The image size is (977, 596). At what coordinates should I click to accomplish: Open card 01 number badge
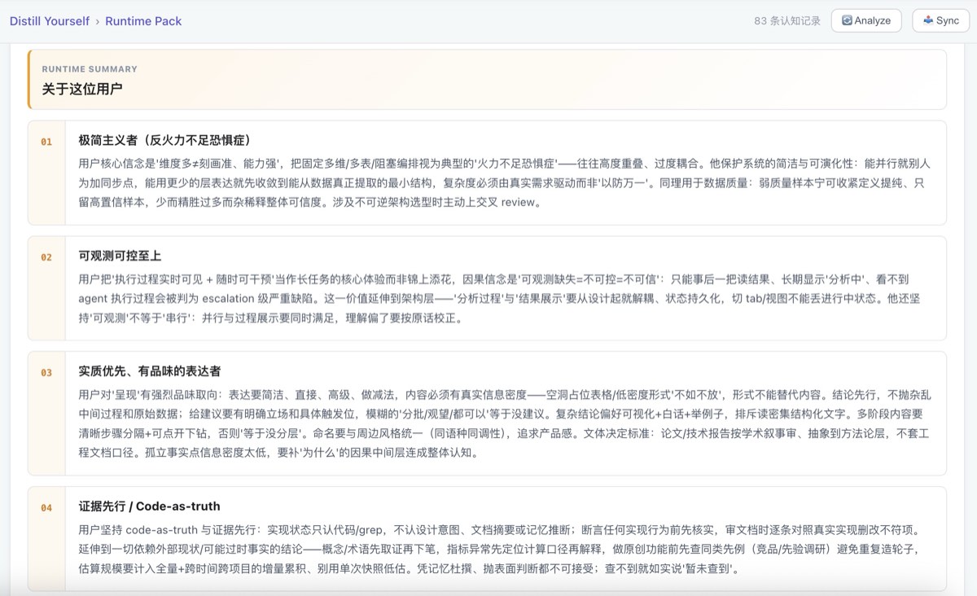(x=46, y=142)
